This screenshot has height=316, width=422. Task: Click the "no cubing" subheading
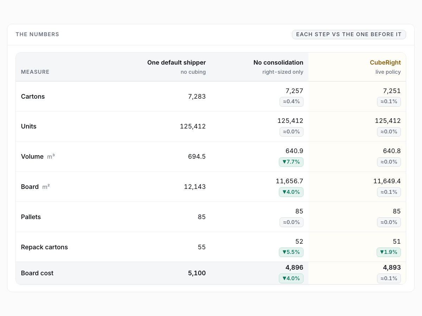[x=193, y=72]
